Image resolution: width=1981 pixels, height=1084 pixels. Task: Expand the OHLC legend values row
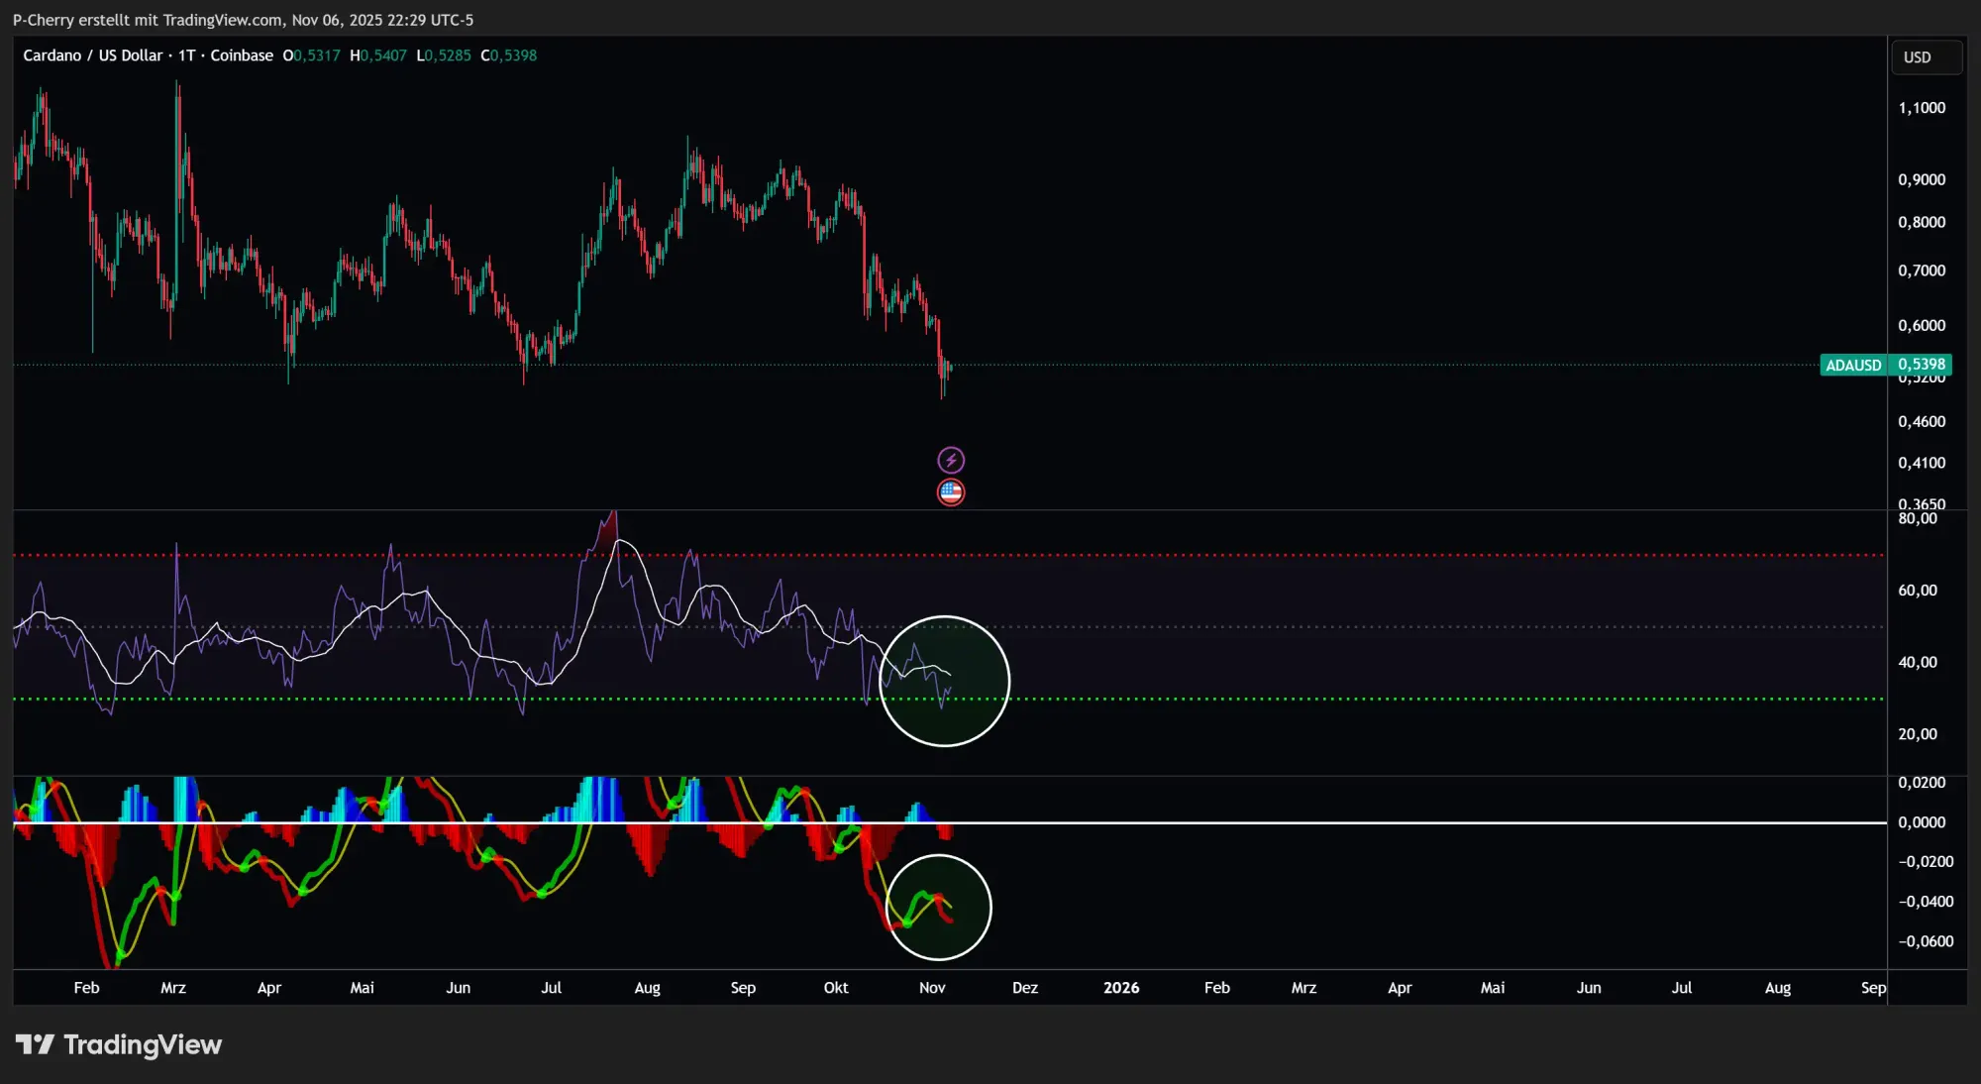[409, 55]
